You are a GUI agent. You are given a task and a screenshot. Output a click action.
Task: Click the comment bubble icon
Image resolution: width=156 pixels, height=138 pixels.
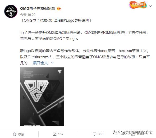coord(94,134)
